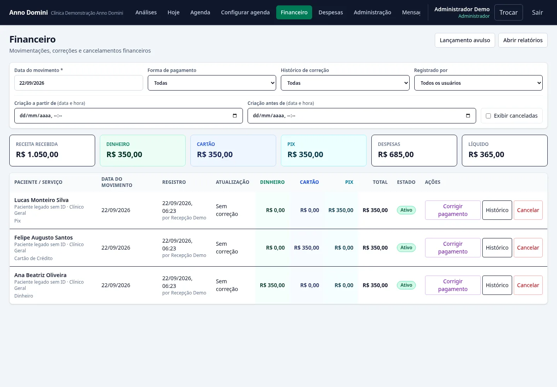Screen dimensions: 557x387
Task: Open the Registrado por user dropdown
Action: click(478, 83)
